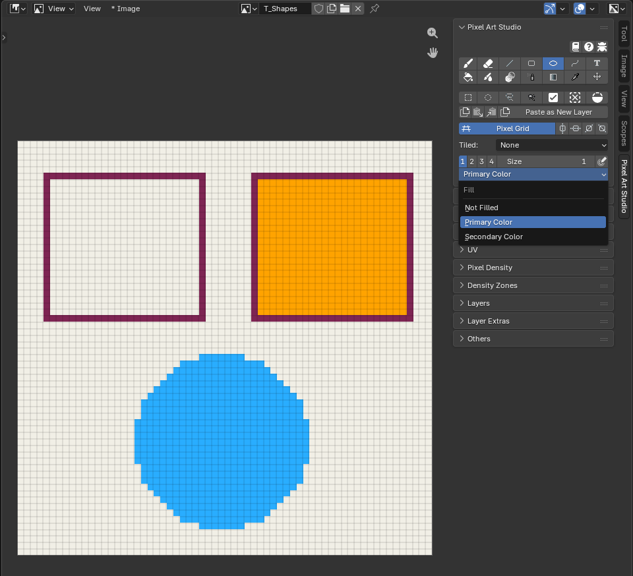
Task: Click the pan hand icon in viewport
Action: (x=433, y=53)
